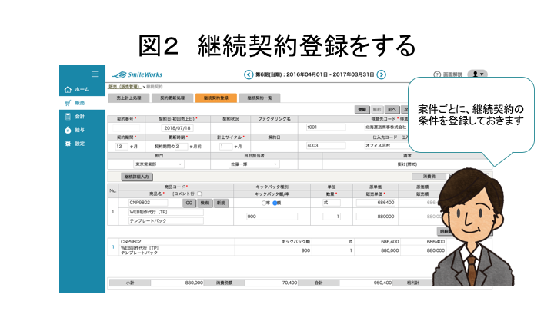Image resolution: width=554 pixels, height=311 pixels.
Task: Toggle the hamburger sidebar menu icon
Action: pyautogui.click(x=95, y=74)
